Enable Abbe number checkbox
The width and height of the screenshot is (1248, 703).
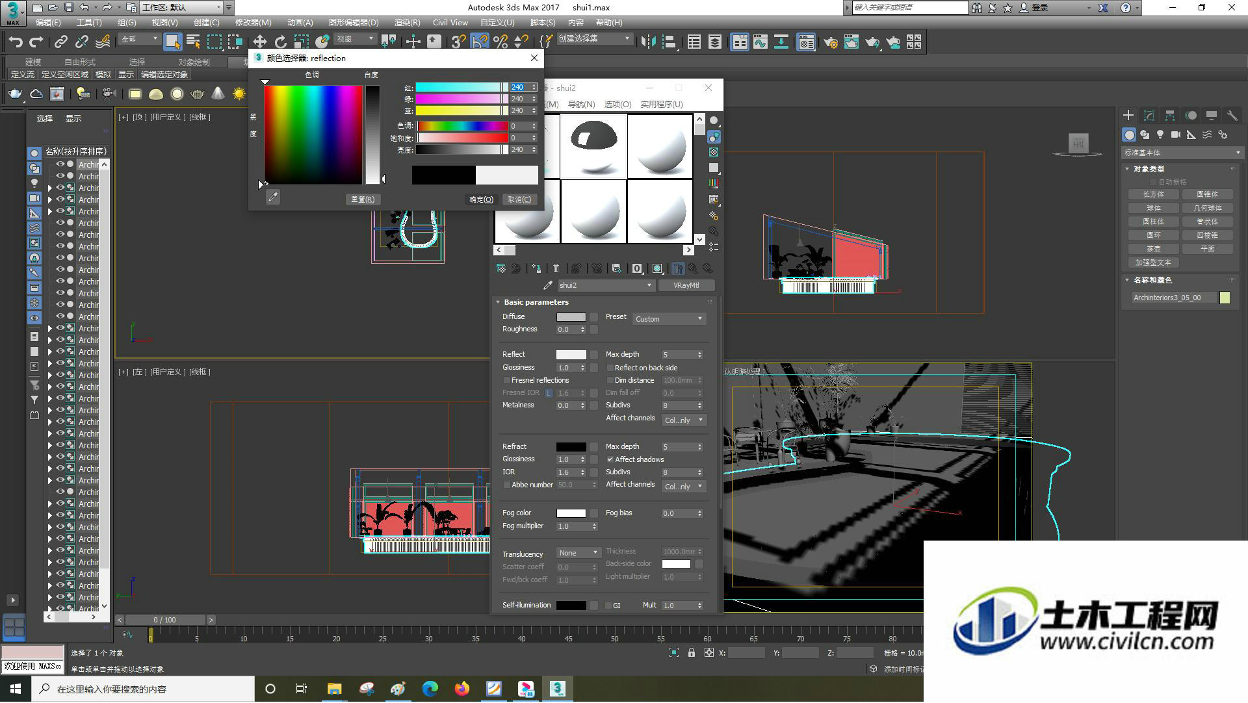click(x=507, y=485)
